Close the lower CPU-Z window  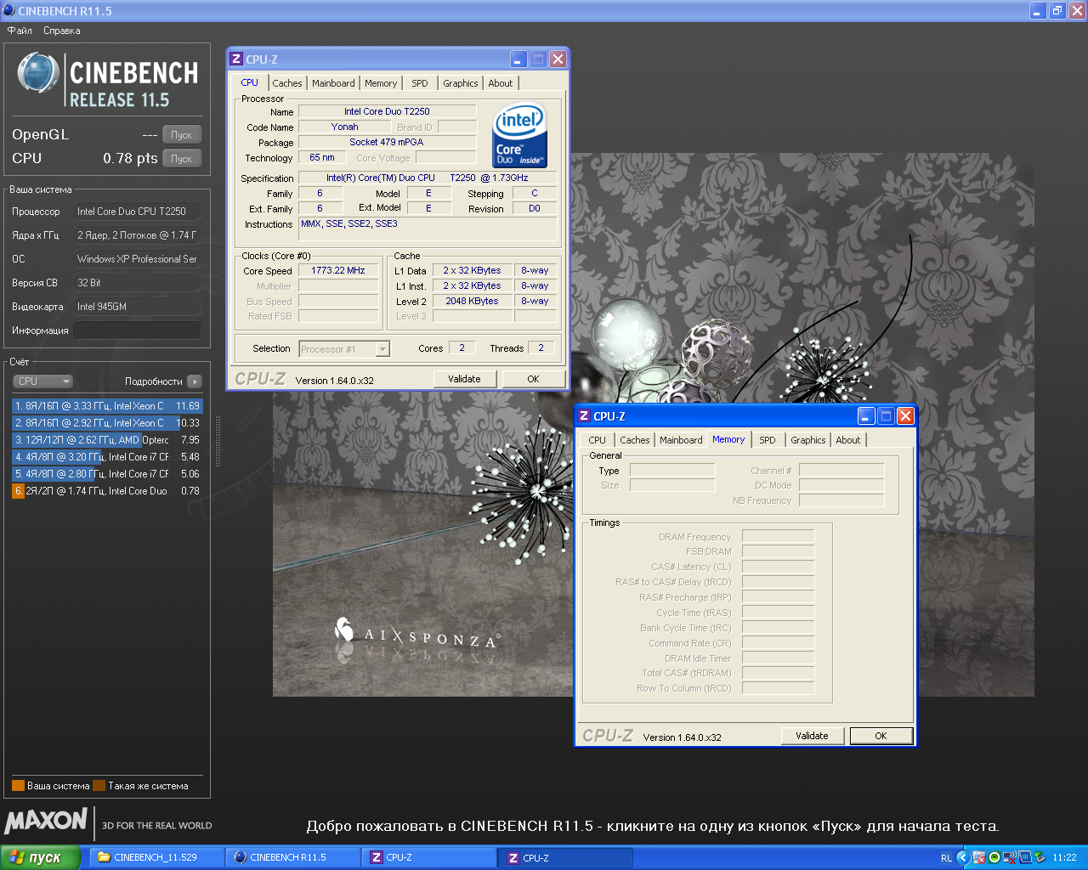905,416
